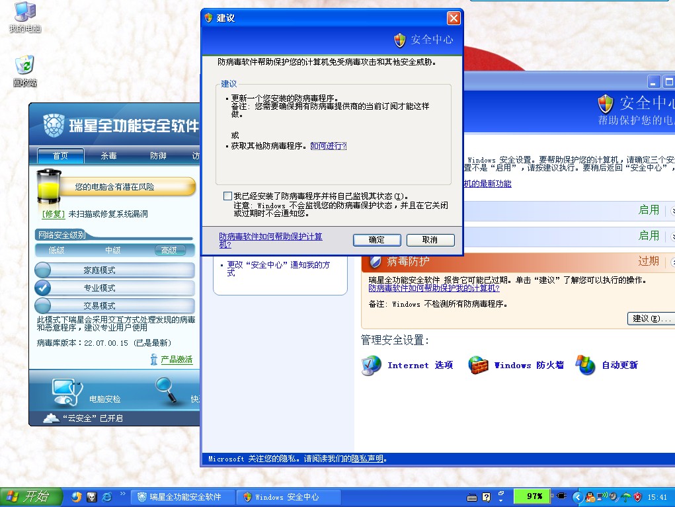
Task: Click the 15:41 taskbar clock
Action: click(x=657, y=497)
